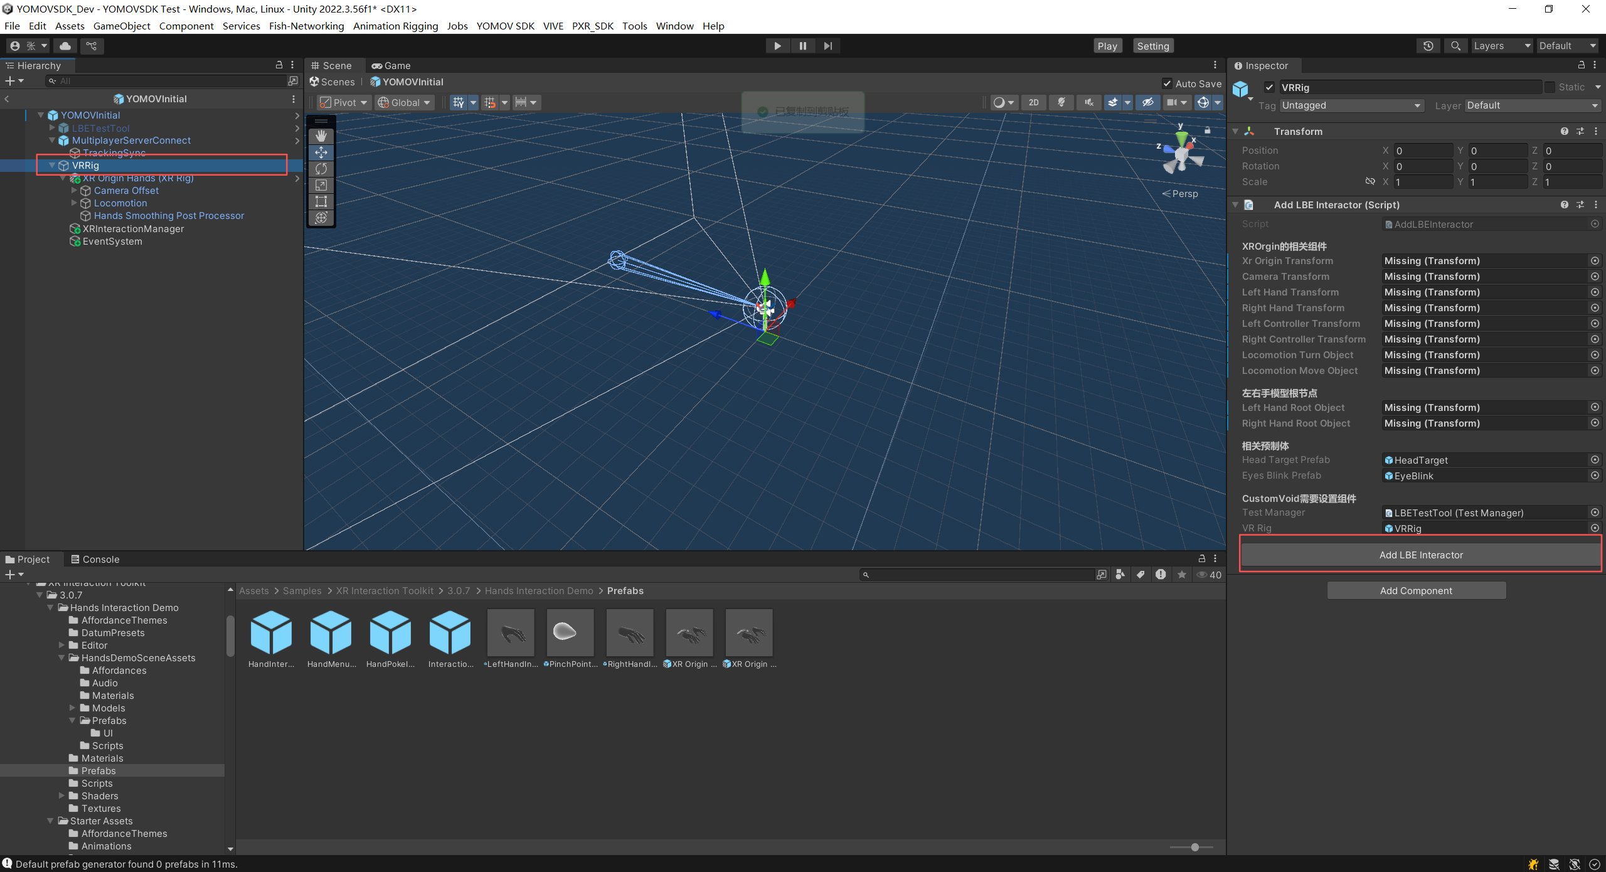Open Transform preset icon

click(x=1580, y=131)
